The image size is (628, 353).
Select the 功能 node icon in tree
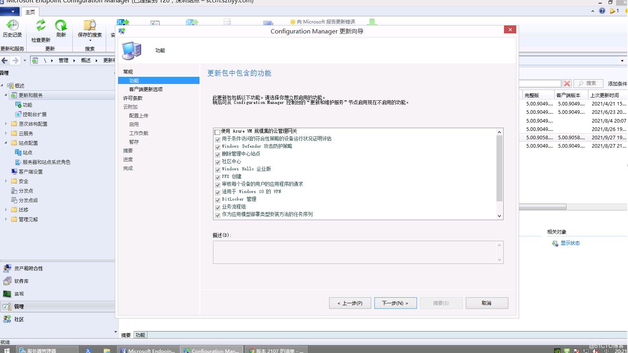(18, 105)
